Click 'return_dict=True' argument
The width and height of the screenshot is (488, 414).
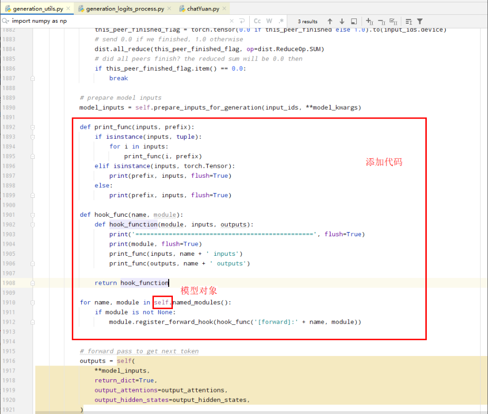124,380
